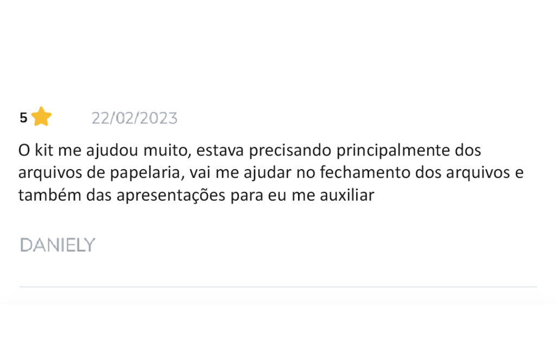Click the word "dos" ending the first line
Image resolution: width=556 pixels, height=361 pixels.
[x=467, y=150]
